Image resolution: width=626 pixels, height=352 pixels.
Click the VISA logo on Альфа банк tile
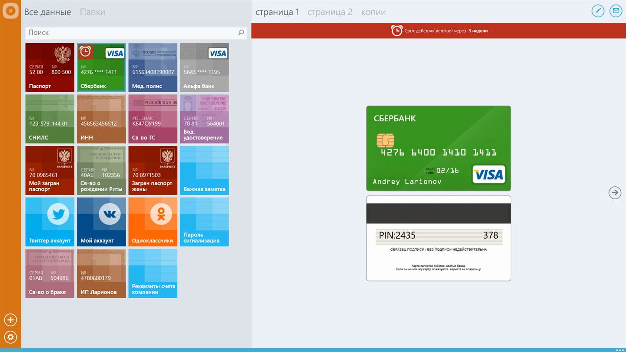217,53
